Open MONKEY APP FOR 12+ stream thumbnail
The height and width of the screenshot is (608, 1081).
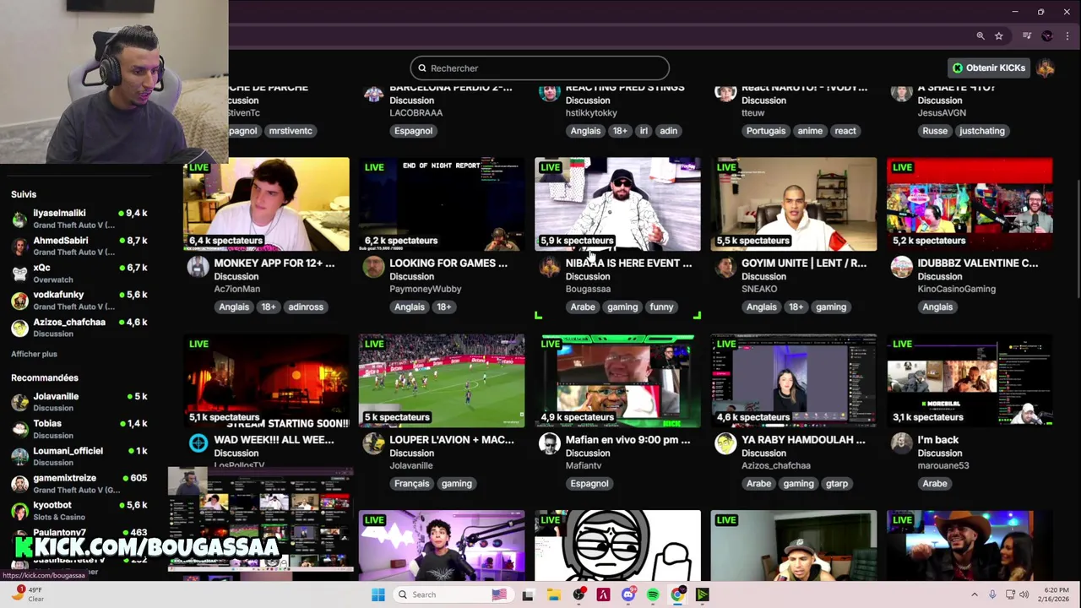[266, 204]
